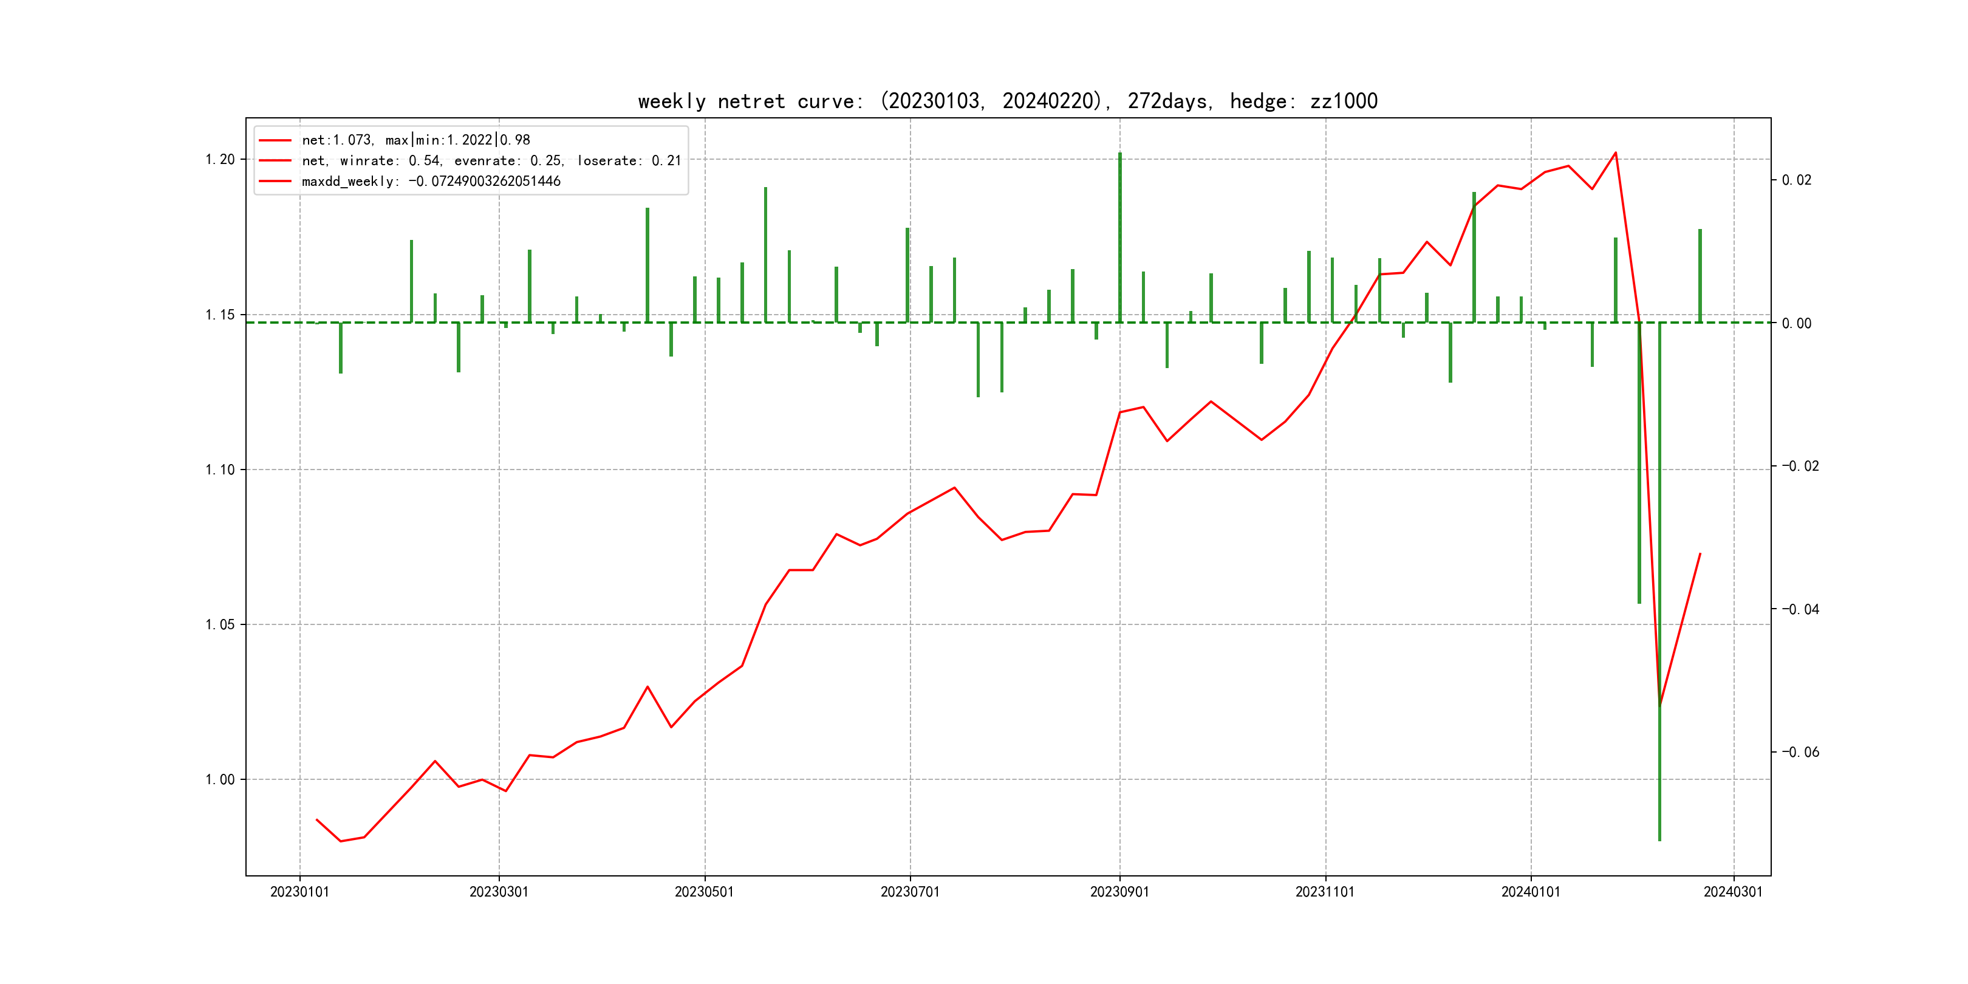Image resolution: width=1968 pixels, height=984 pixels.
Task: Click the 20230901 x-axis date label
Action: [x=1119, y=892]
